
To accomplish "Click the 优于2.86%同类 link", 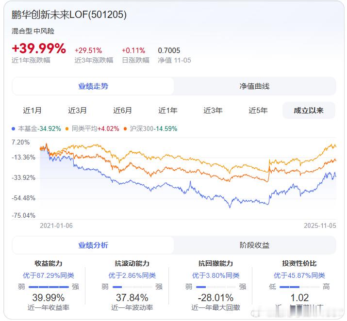I will tap(132, 275).
